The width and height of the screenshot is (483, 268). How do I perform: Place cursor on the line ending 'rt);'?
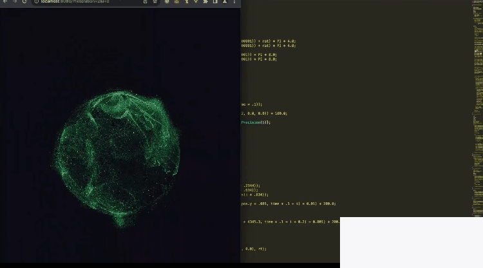coord(254,249)
